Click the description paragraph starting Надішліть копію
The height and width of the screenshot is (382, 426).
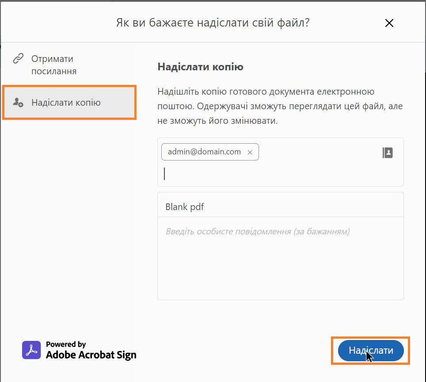click(x=280, y=106)
